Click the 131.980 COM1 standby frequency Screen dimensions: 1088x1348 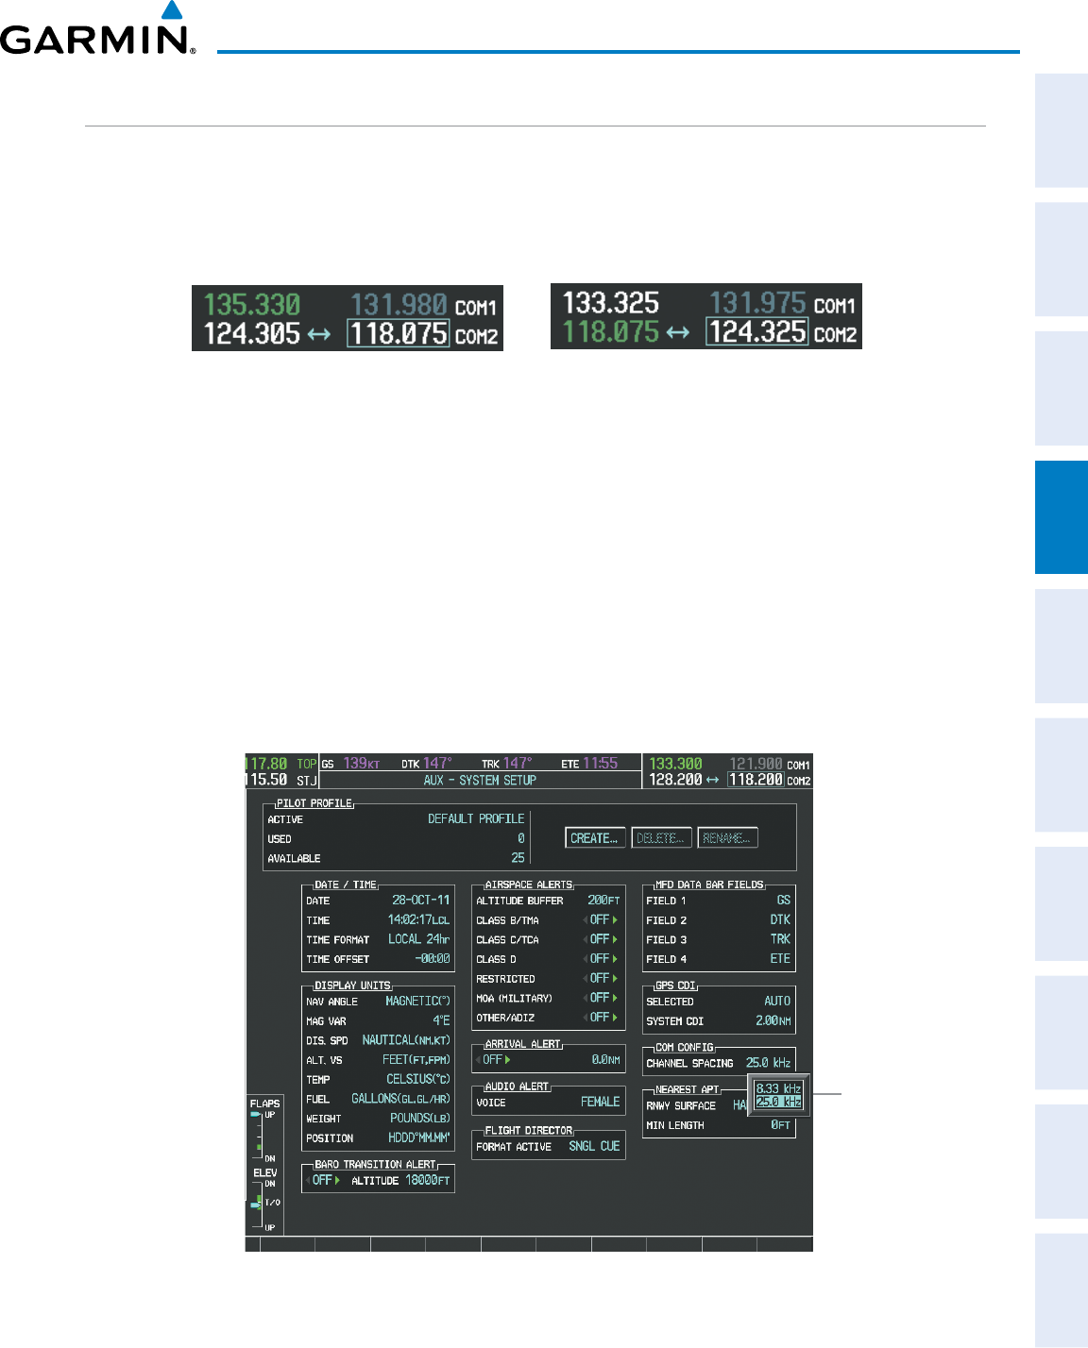pos(399,305)
